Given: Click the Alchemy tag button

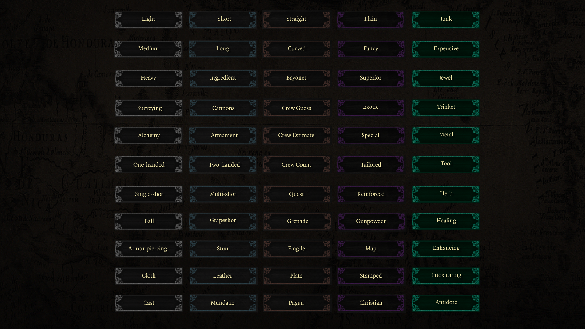Looking at the screenshot, I should pyautogui.click(x=148, y=136).
